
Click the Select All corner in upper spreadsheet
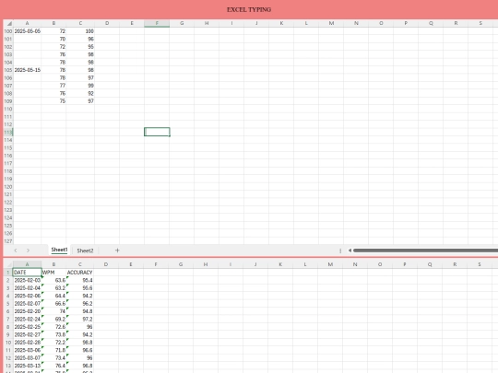8,23
